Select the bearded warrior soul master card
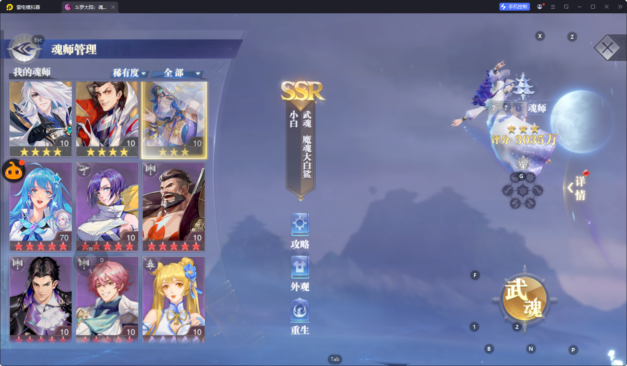Viewport: 627px width, 366px height. (174, 207)
